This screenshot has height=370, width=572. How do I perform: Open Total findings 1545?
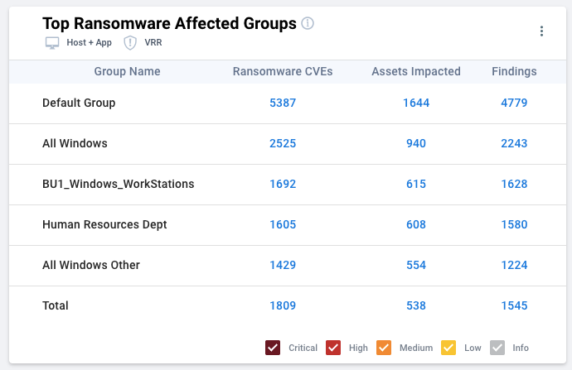coord(514,306)
